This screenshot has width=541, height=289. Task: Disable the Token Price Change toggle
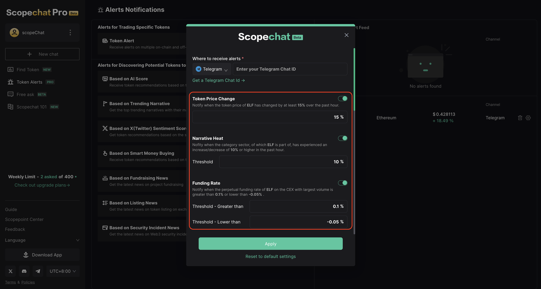tap(343, 98)
